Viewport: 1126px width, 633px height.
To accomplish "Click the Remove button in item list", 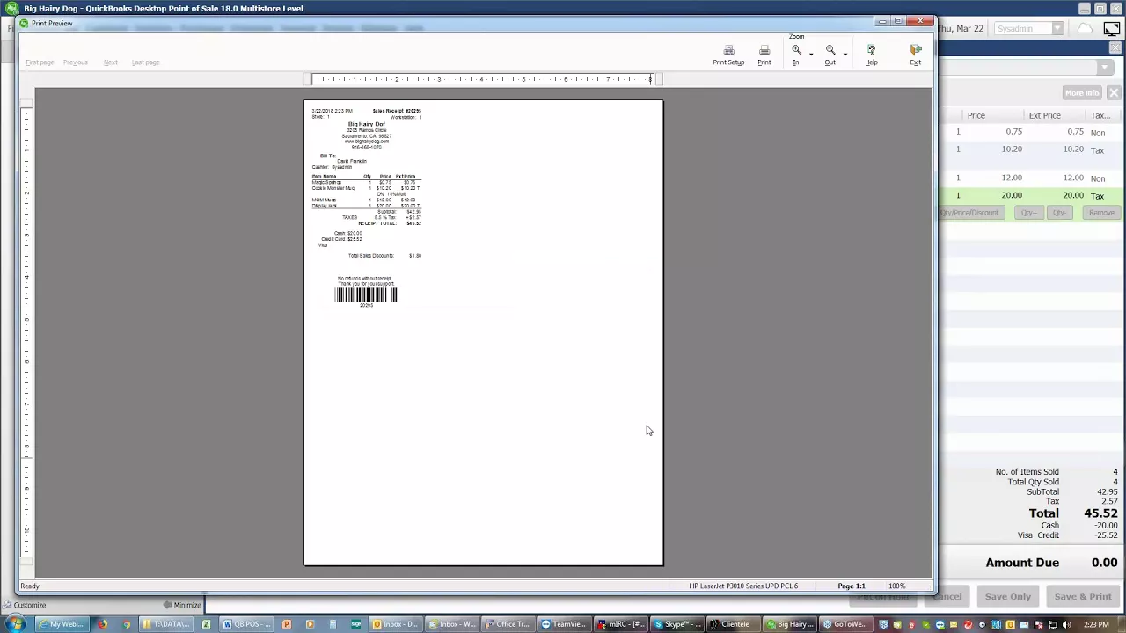I will click(1101, 213).
